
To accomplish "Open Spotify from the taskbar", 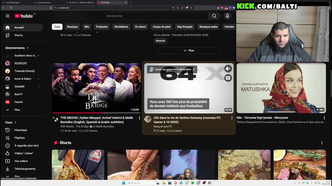I will (193, 183).
